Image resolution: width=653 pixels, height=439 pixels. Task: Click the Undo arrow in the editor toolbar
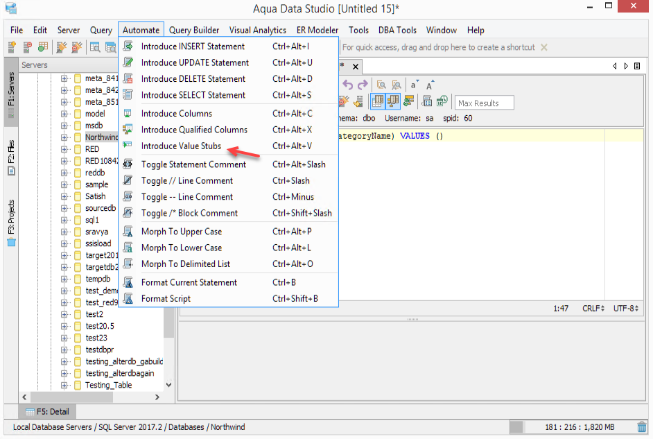coord(347,85)
